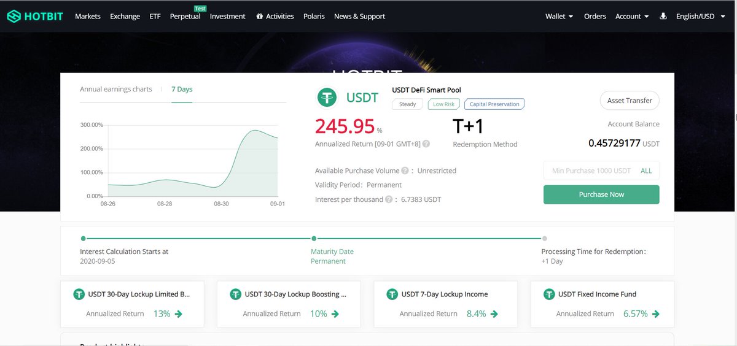Image resolution: width=737 pixels, height=346 pixels.
Task: Go to Polaris page
Action: click(314, 17)
